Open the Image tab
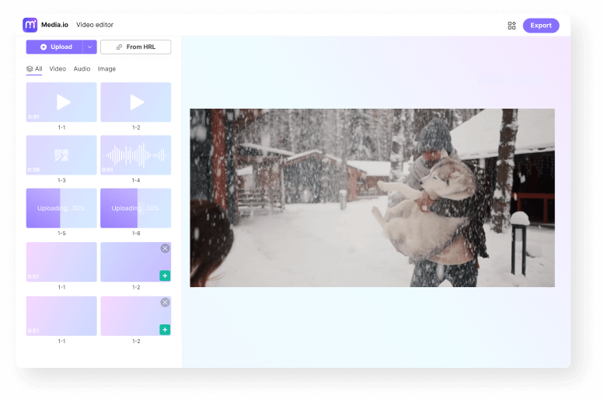Image resolution: width=604 pixels, height=402 pixels. tap(106, 69)
